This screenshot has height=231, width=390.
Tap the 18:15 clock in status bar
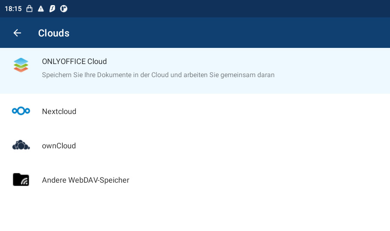[13, 9]
